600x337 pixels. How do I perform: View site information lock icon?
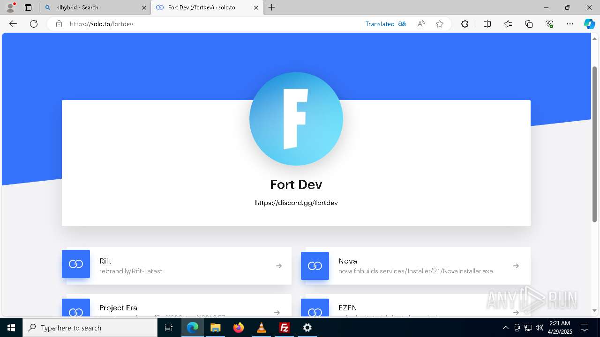click(59, 24)
